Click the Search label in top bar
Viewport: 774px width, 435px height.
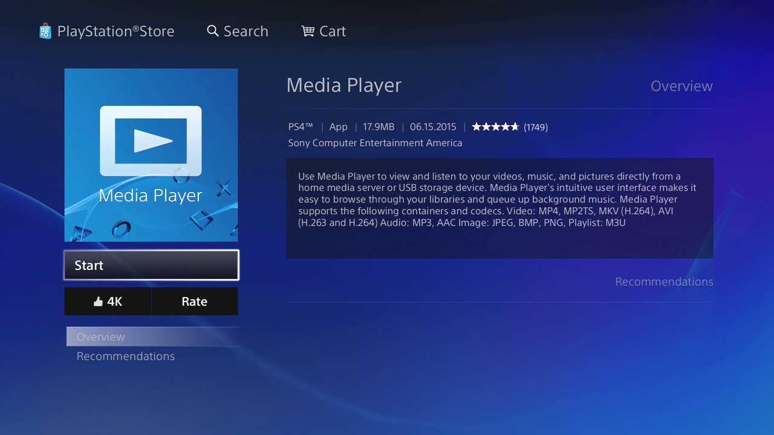pos(246,31)
